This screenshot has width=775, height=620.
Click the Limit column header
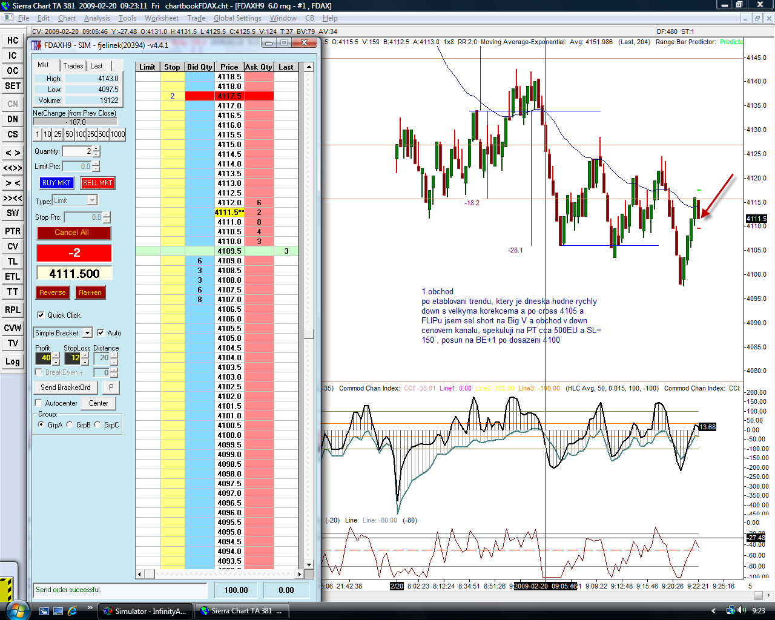[x=147, y=67]
